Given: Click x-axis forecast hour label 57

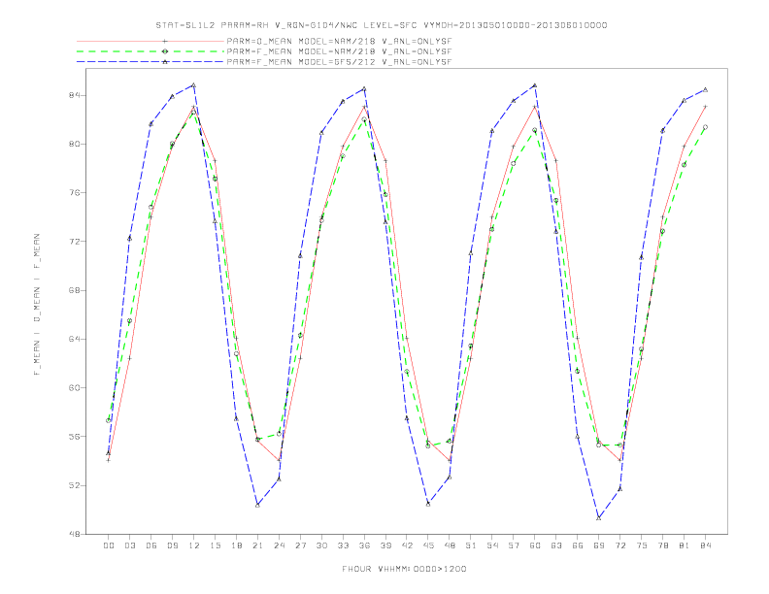Looking at the screenshot, I should 514,545.
